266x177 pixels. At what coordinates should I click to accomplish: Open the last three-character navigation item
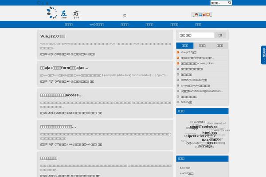[198, 25]
